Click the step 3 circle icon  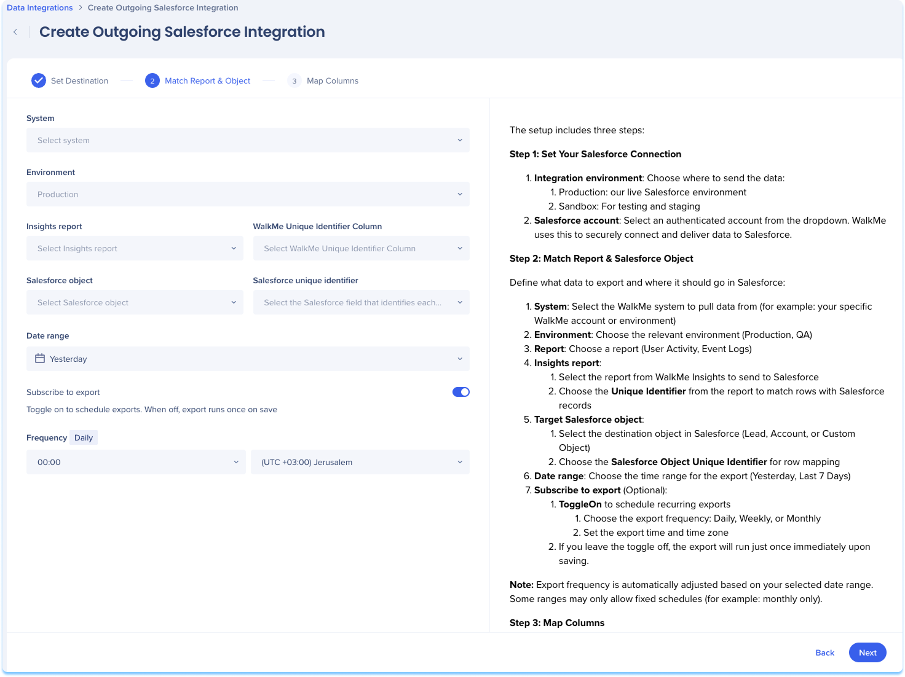[294, 80]
